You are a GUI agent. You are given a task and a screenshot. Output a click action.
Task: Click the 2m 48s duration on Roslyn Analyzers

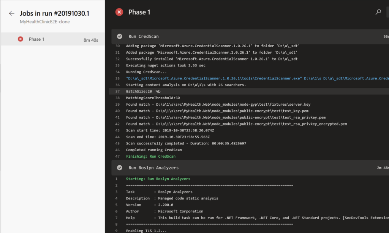point(384,168)
